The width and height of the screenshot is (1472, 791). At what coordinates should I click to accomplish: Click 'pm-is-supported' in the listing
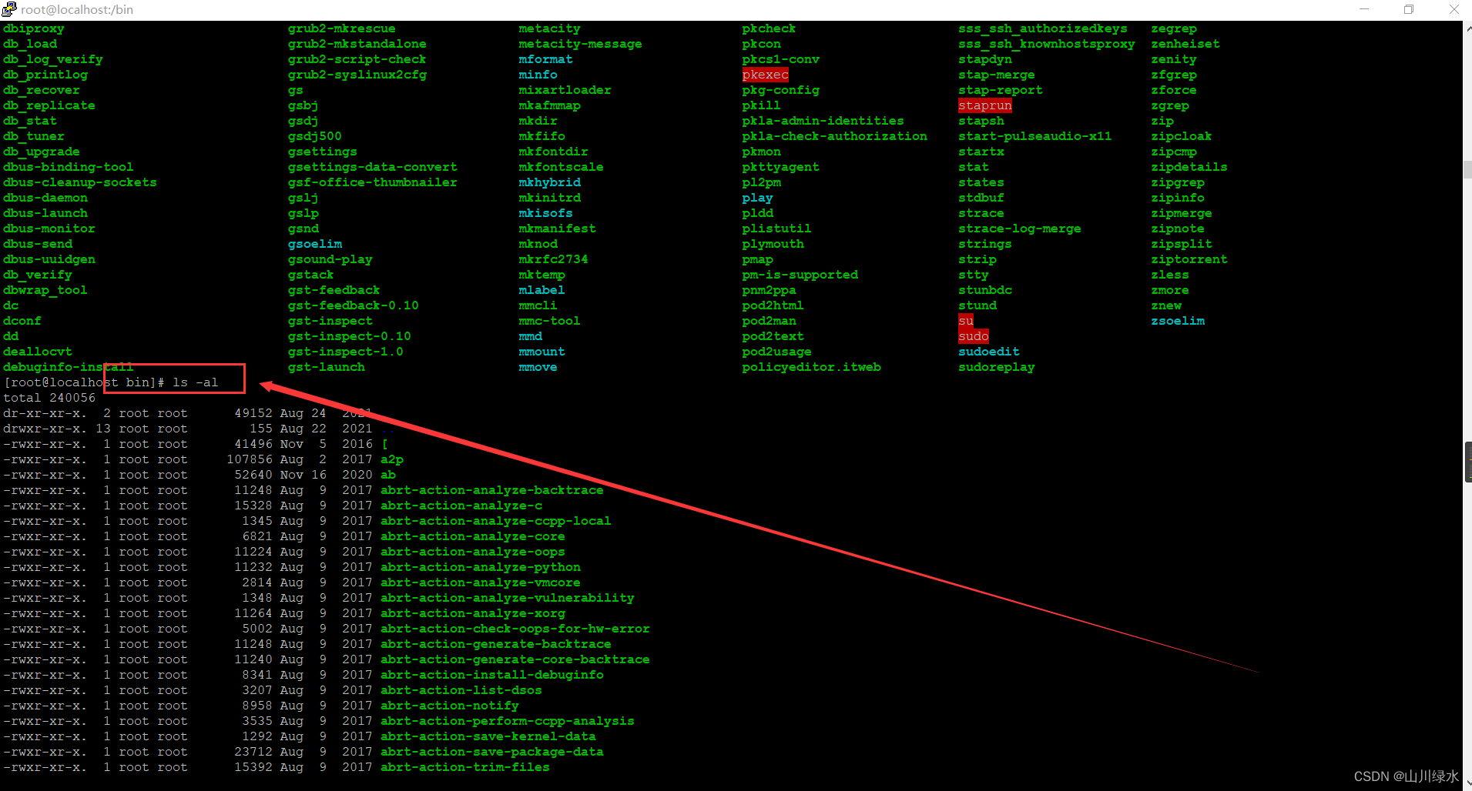(x=800, y=275)
